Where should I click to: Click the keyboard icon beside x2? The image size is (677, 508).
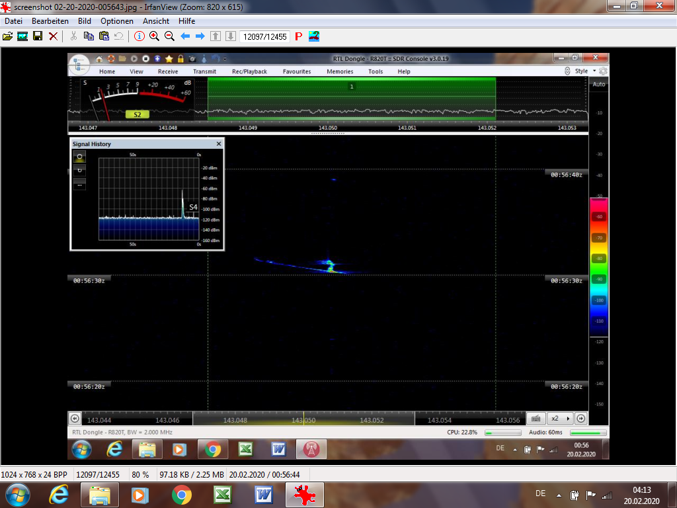coord(536,418)
